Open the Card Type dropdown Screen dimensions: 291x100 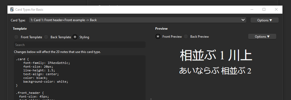pyautogui.click(x=138, y=20)
